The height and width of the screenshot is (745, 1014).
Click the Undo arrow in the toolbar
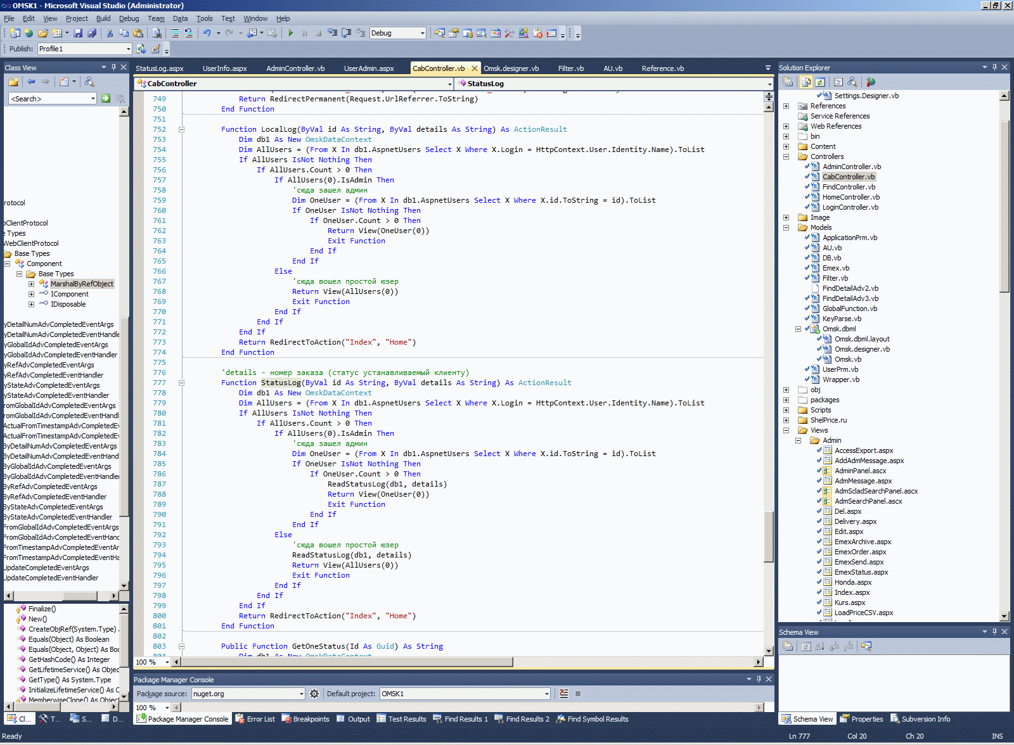tap(207, 33)
